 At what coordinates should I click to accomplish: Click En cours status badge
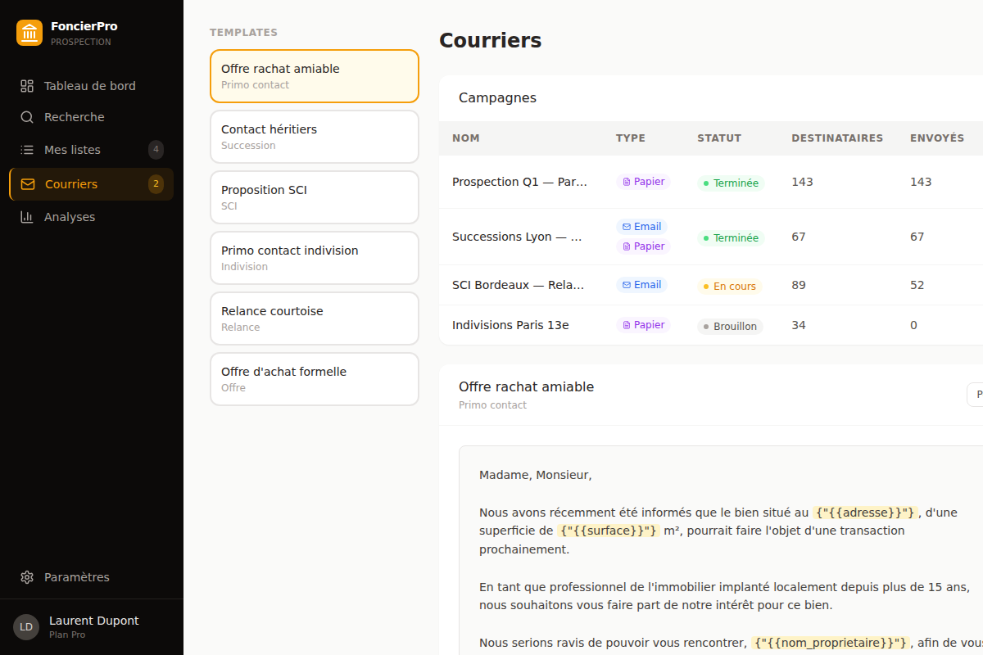(x=729, y=287)
